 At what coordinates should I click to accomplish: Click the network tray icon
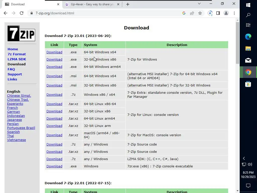coord(244,164)
